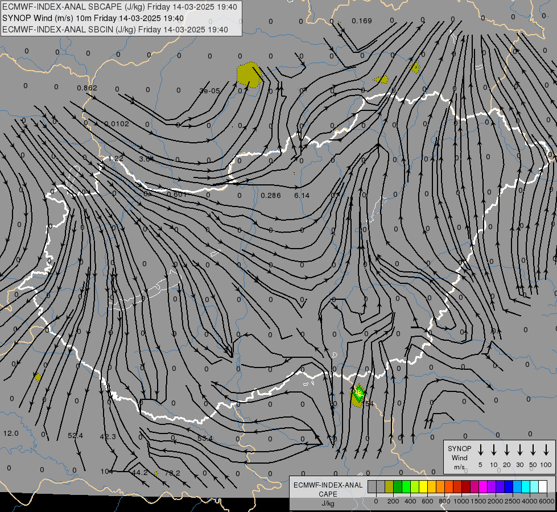Click the 2500 tick label in CAPE legend
The height and width of the screenshot is (512, 557).
512,501
